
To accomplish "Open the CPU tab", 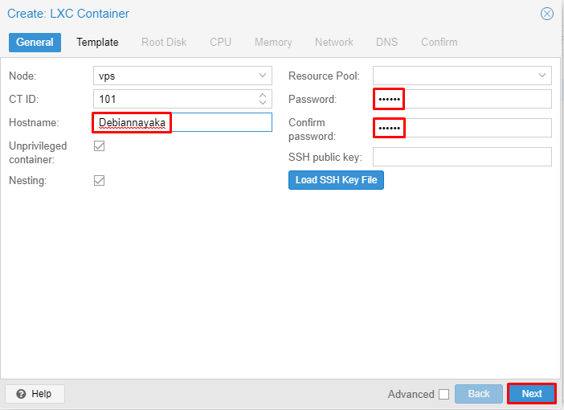I will click(x=220, y=42).
